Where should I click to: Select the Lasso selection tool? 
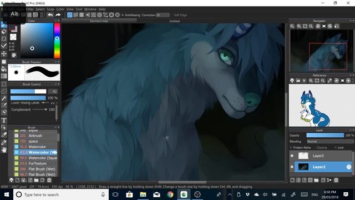pyautogui.click(x=4, y=91)
